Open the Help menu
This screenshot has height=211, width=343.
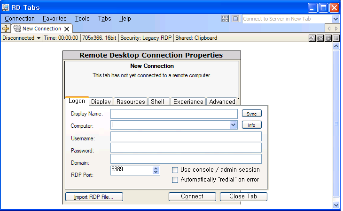(x=125, y=19)
